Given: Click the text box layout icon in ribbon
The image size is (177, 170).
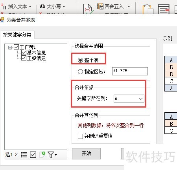Looking at the screenshot, I should pos(164,9).
